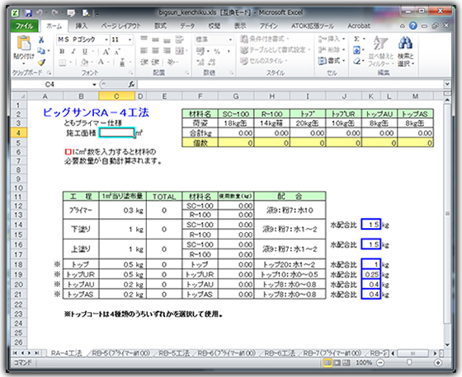This screenshot has width=462, height=377.
Task: Click the Save icon in quick access toolbar
Action: pyautogui.click(x=28, y=13)
